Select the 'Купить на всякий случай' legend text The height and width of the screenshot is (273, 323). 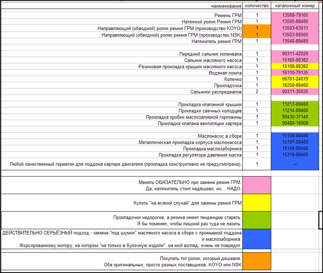pyautogui.click(x=187, y=203)
